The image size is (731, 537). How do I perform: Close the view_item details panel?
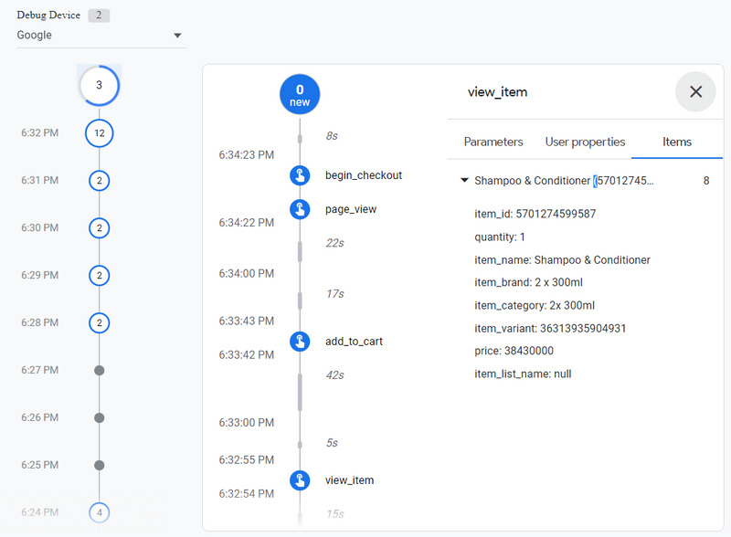[x=695, y=91]
